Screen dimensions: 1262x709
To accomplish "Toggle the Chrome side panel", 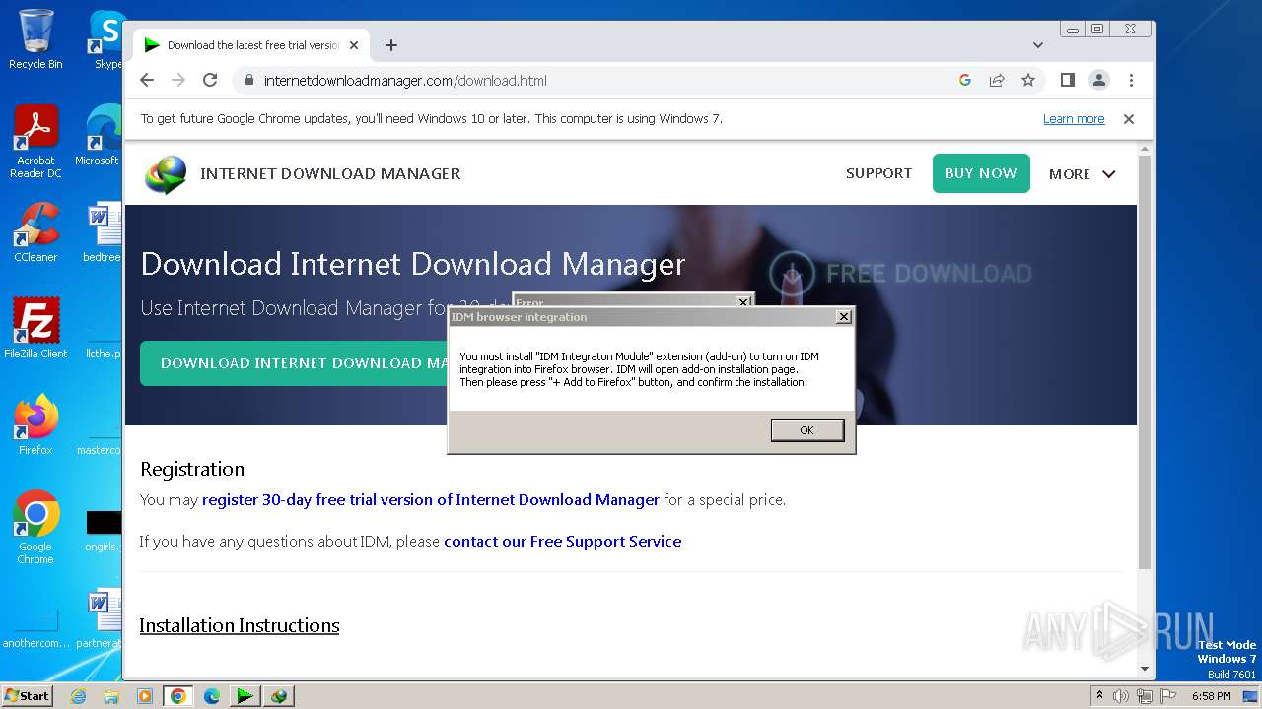I will (1067, 80).
